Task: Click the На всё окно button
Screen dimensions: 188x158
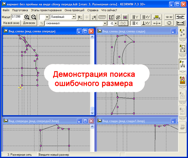Action: point(11,23)
